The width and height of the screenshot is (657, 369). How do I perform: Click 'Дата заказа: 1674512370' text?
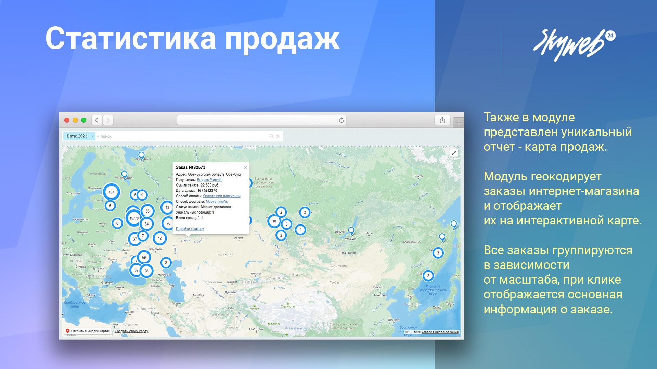point(196,191)
